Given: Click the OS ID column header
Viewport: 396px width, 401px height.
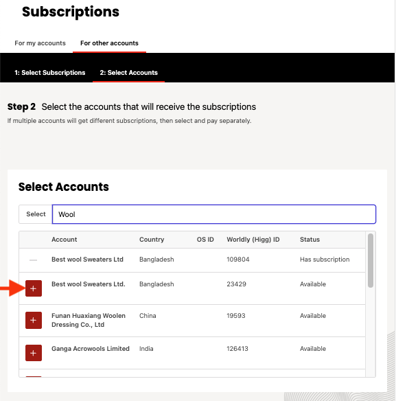Looking at the screenshot, I should coord(205,240).
